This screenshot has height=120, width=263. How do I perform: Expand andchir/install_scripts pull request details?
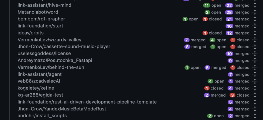point(255,116)
